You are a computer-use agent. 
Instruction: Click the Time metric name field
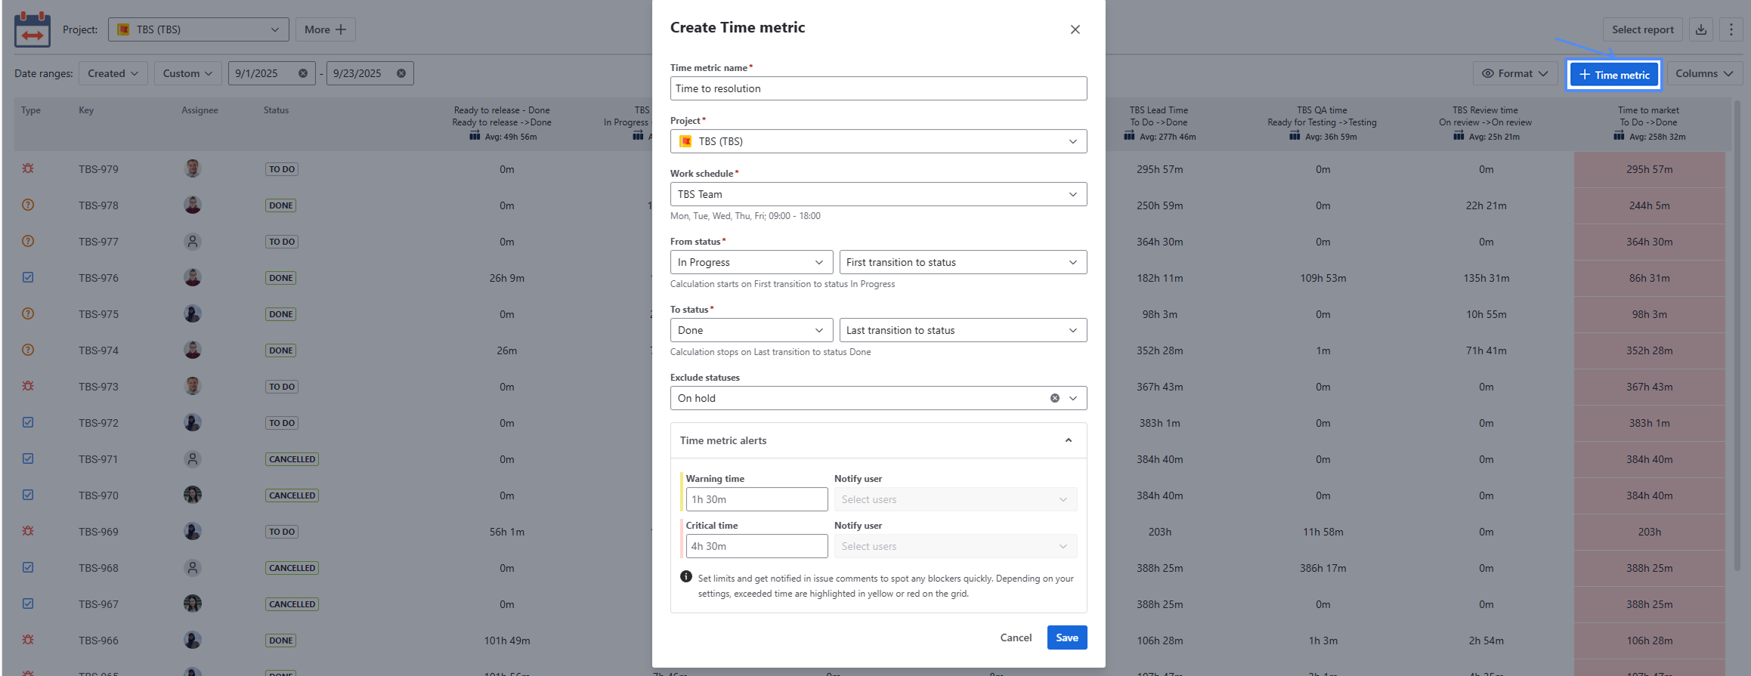tap(877, 88)
